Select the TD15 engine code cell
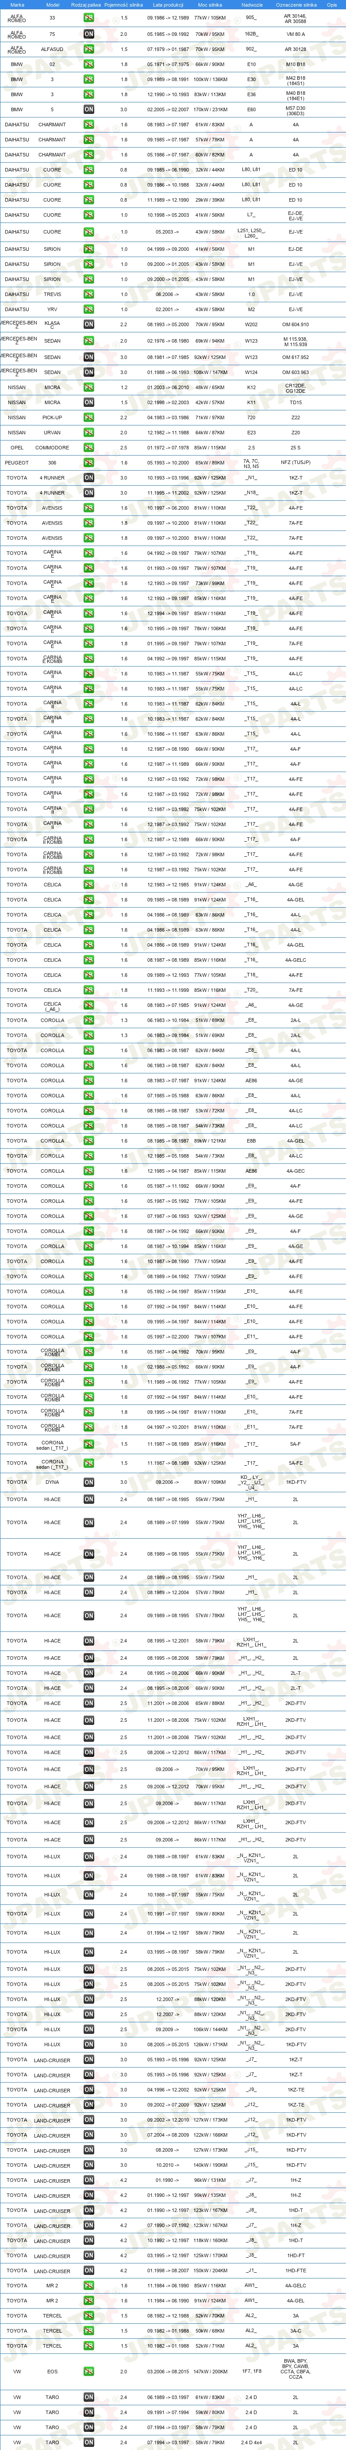 click(x=296, y=402)
